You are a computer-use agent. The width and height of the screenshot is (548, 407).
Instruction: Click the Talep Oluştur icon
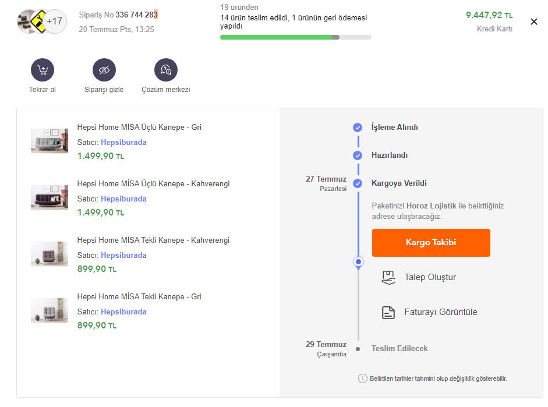click(388, 277)
